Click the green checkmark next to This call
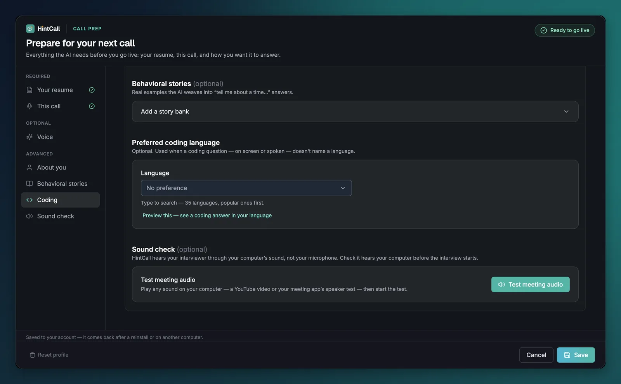The height and width of the screenshot is (384, 621). tap(92, 106)
